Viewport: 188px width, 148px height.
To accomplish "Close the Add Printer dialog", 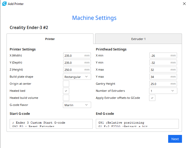I will coord(184,4).
